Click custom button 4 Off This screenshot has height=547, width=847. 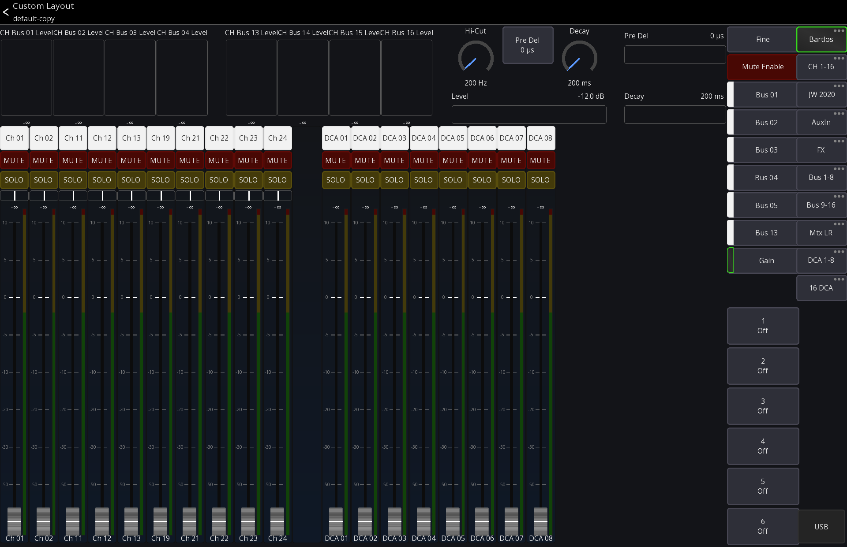pos(763,446)
